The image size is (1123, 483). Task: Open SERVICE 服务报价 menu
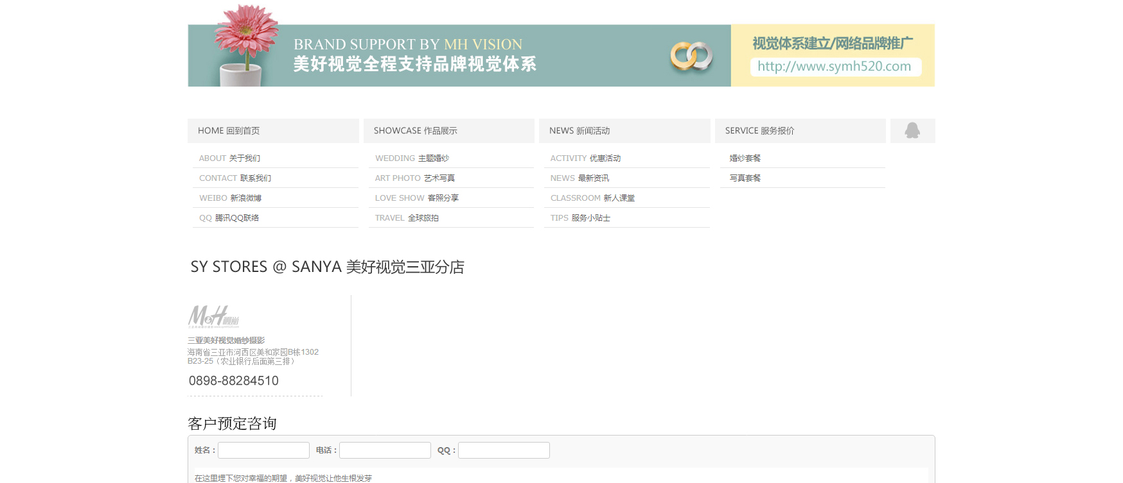pyautogui.click(x=800, y=131)
